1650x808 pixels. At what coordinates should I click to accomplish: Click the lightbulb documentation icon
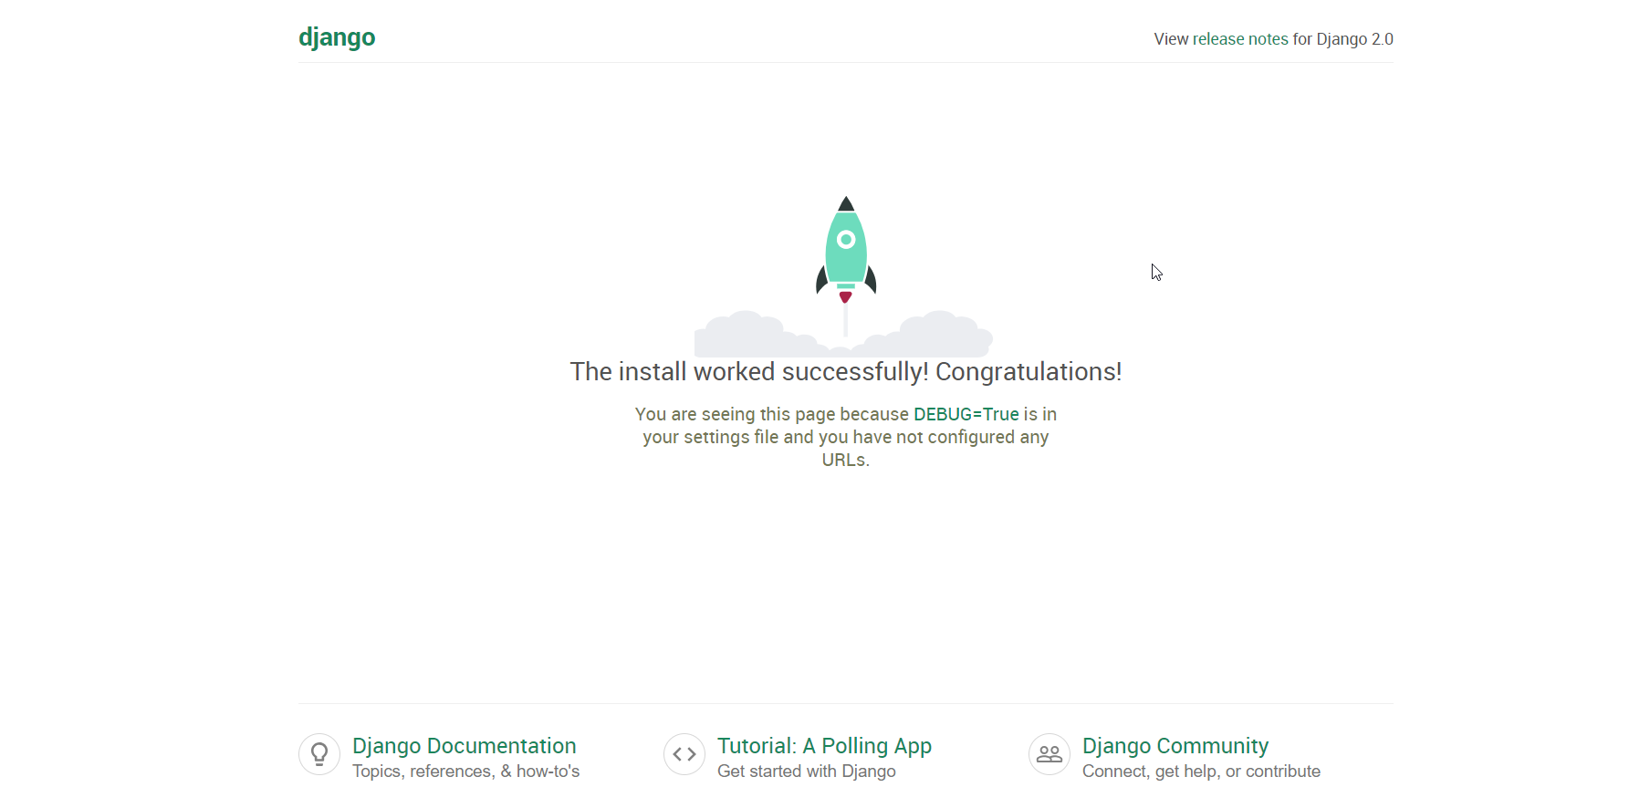pyautogui.click(x=319, y=754)
